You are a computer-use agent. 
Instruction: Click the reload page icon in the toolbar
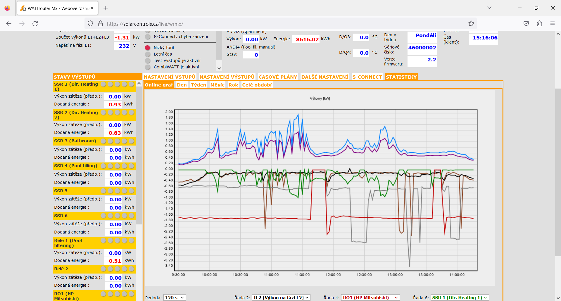coord(35,24)
